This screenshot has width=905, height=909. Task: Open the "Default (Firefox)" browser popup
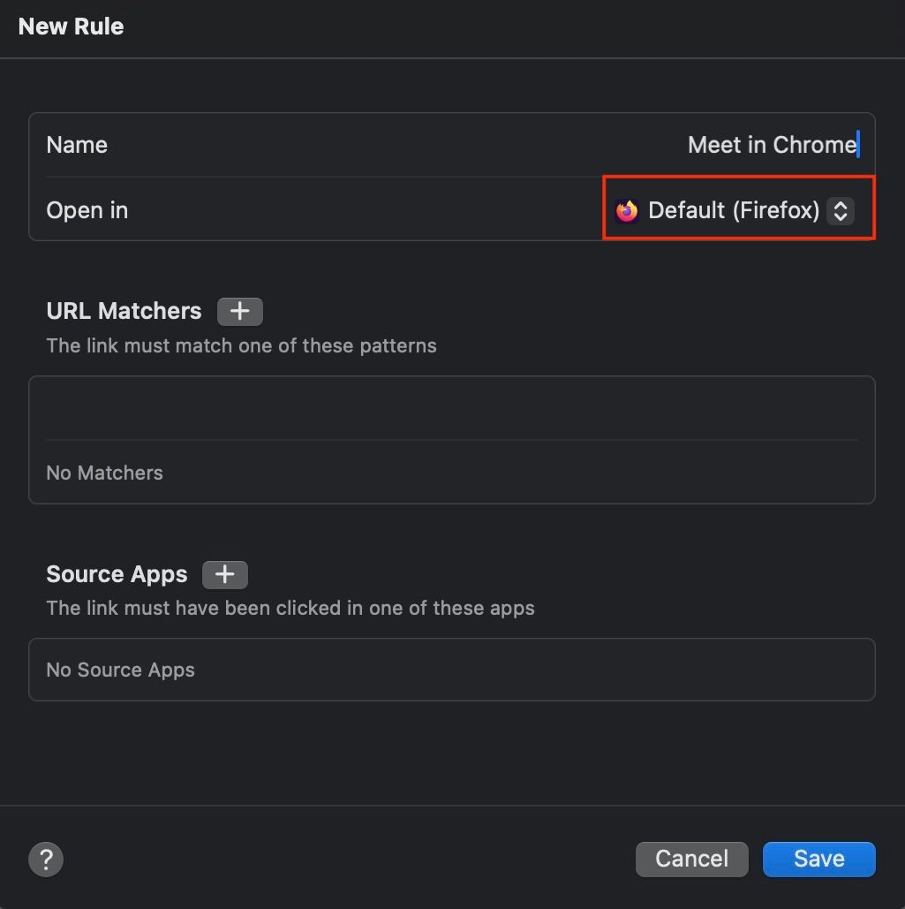(734, 210)
